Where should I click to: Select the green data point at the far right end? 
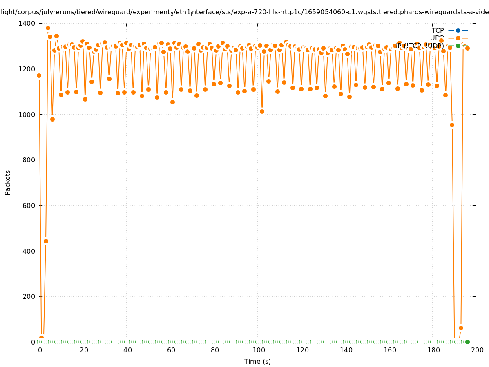point(467,342)
